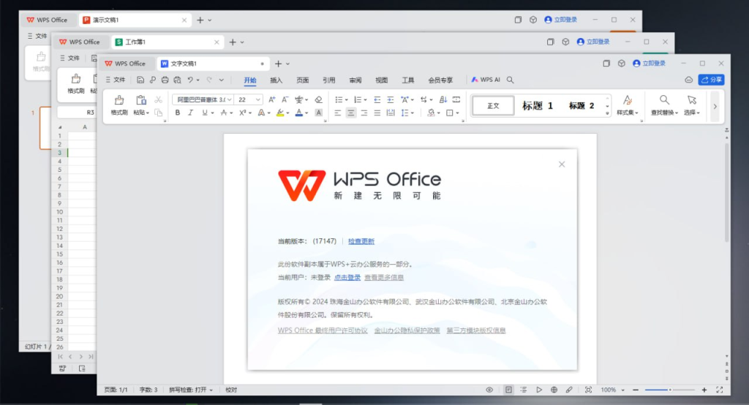Decrease font size with the A- icon
Image resolution: width=749 pixels, height=405 pixels.
point(285,99)
